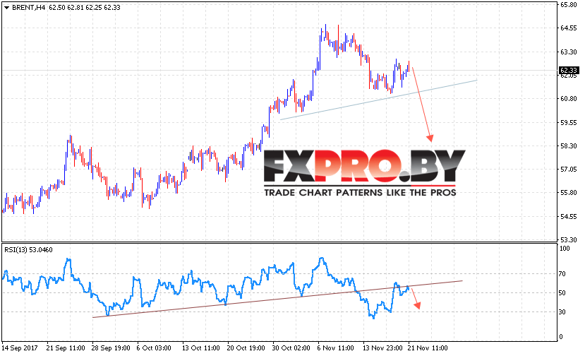585x356 pixels.
Task: Click the 20 Oct 19:00 time label
Action: coord(246,348)
